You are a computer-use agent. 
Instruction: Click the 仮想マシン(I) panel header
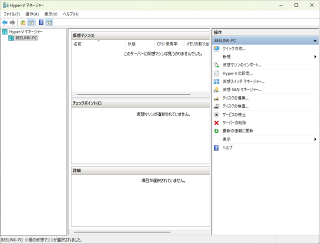point(140,35)
